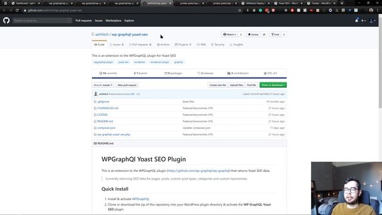This screenshot has width=382, height=215.
Task: Switch to the Actions tab
Action: point(163,45)
